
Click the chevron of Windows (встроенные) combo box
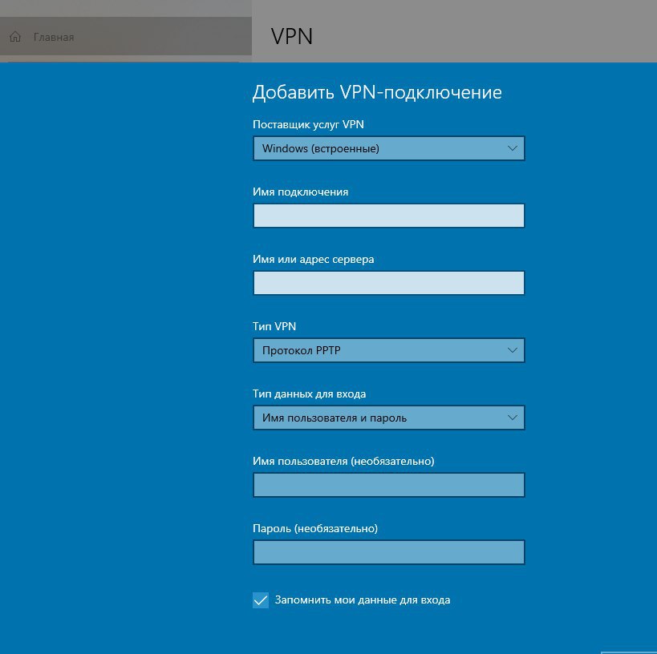(512, 148)
